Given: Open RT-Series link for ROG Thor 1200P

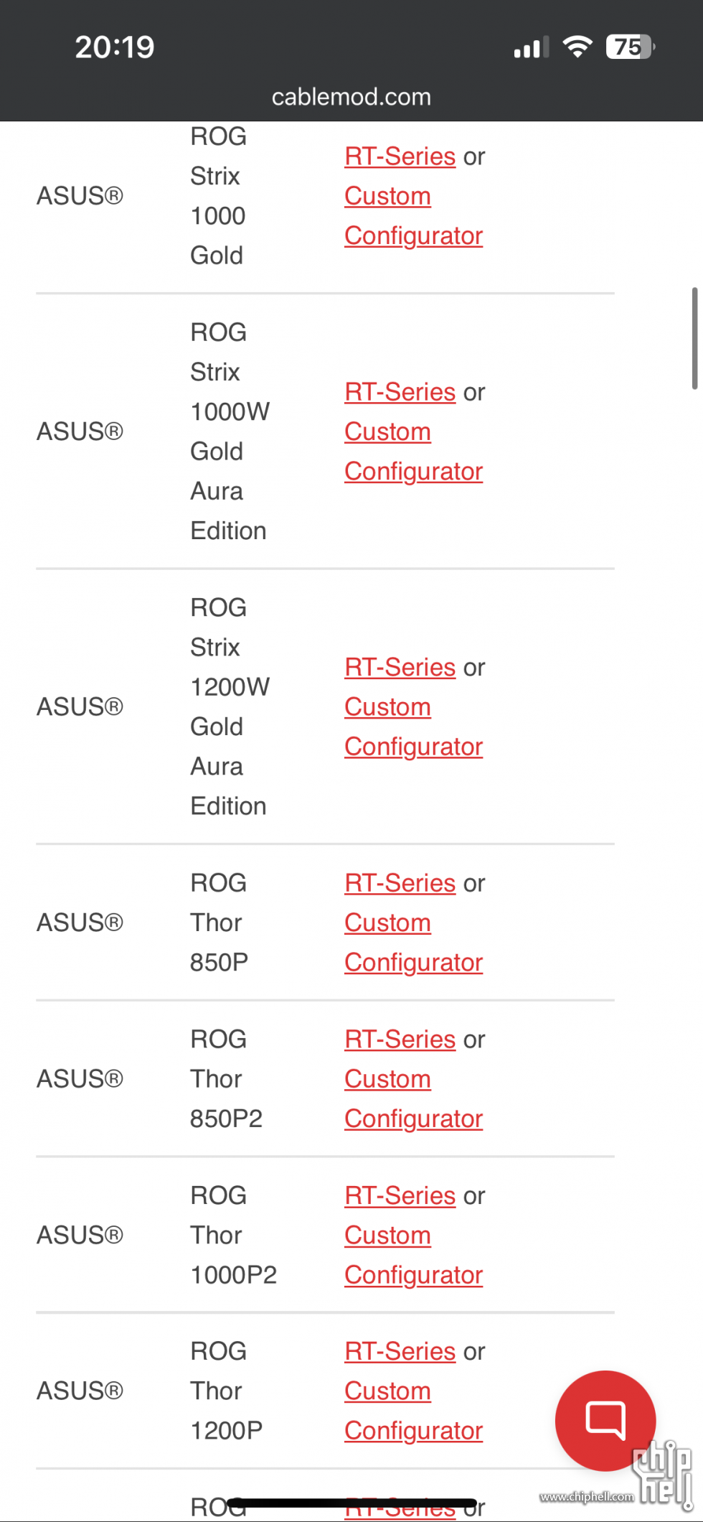Looking at the screenshot, I should 400,1351.
